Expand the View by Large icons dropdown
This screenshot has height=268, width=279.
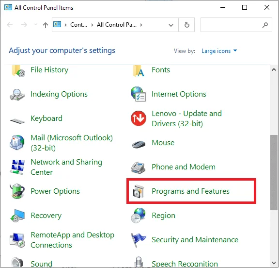pyautogui.click(x=219, y=51)
